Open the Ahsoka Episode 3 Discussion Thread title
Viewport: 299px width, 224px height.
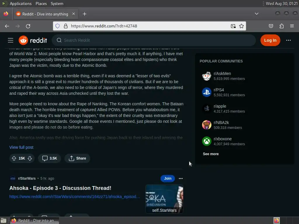tap(60, 188)
